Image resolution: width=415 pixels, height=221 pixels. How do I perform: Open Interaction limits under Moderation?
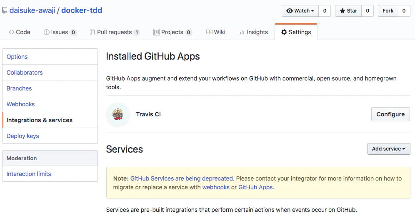click(50, 174)
